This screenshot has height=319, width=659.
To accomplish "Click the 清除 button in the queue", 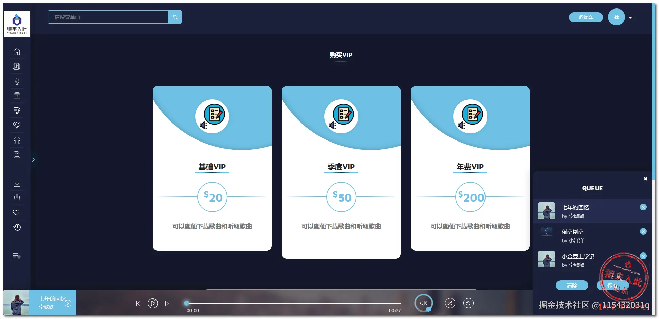I will tap(572, 285).
